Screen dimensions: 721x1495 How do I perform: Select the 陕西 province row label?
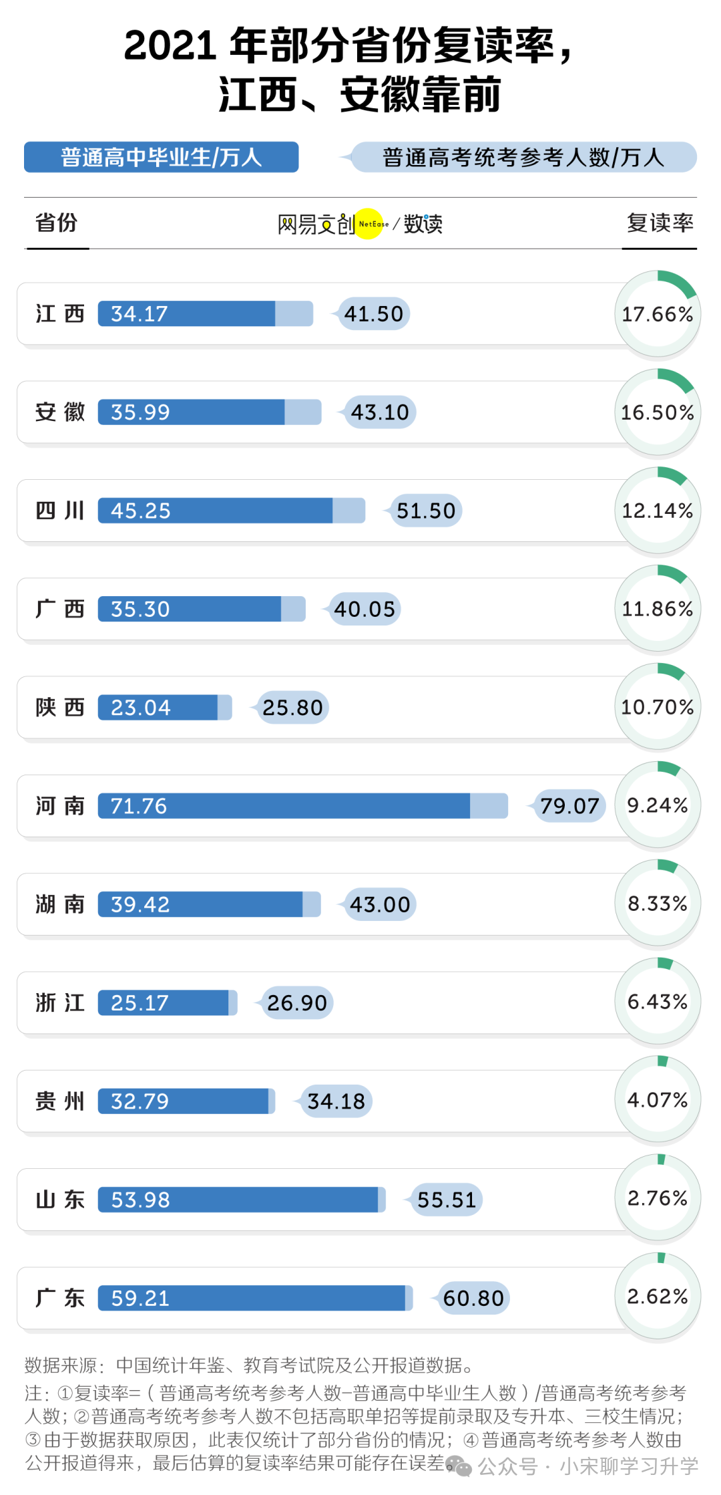tap(60, 707)
